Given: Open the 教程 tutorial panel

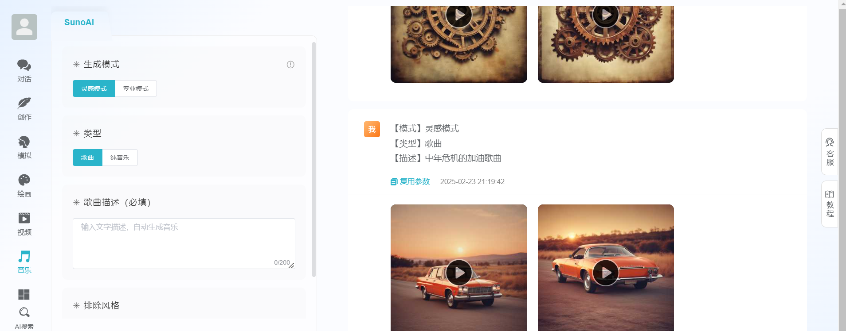Looking at the screenshot, I should click(830, 204).
